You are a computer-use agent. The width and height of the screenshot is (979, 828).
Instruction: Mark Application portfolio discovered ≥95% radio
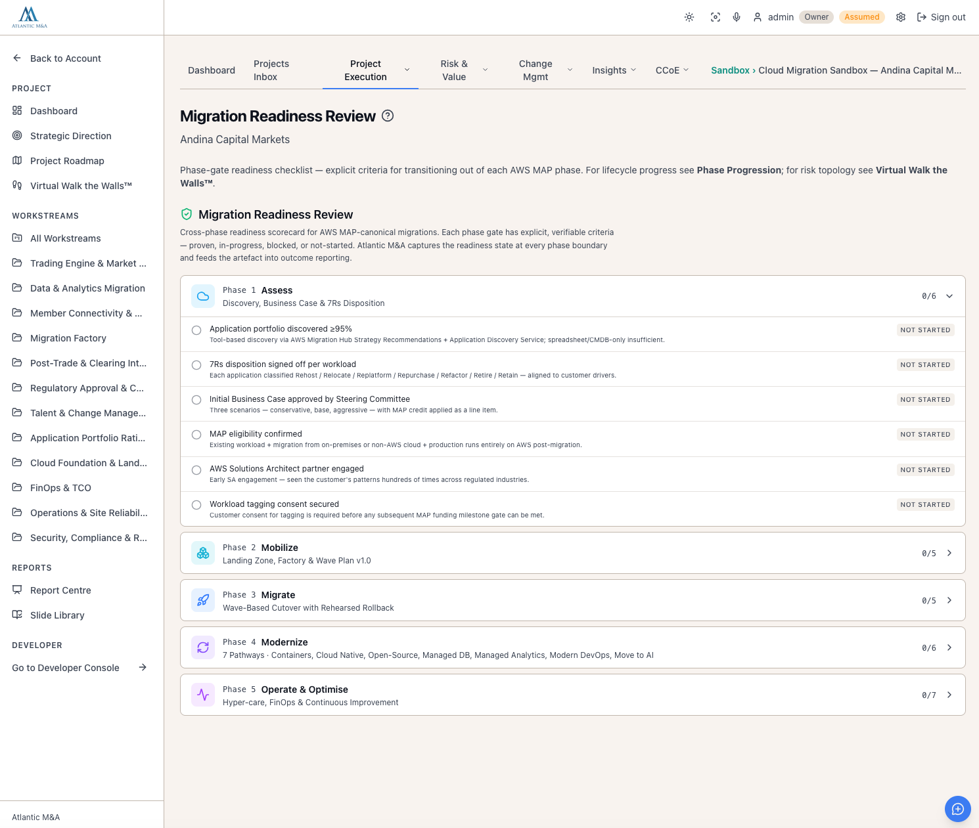(x=196, y=330)
